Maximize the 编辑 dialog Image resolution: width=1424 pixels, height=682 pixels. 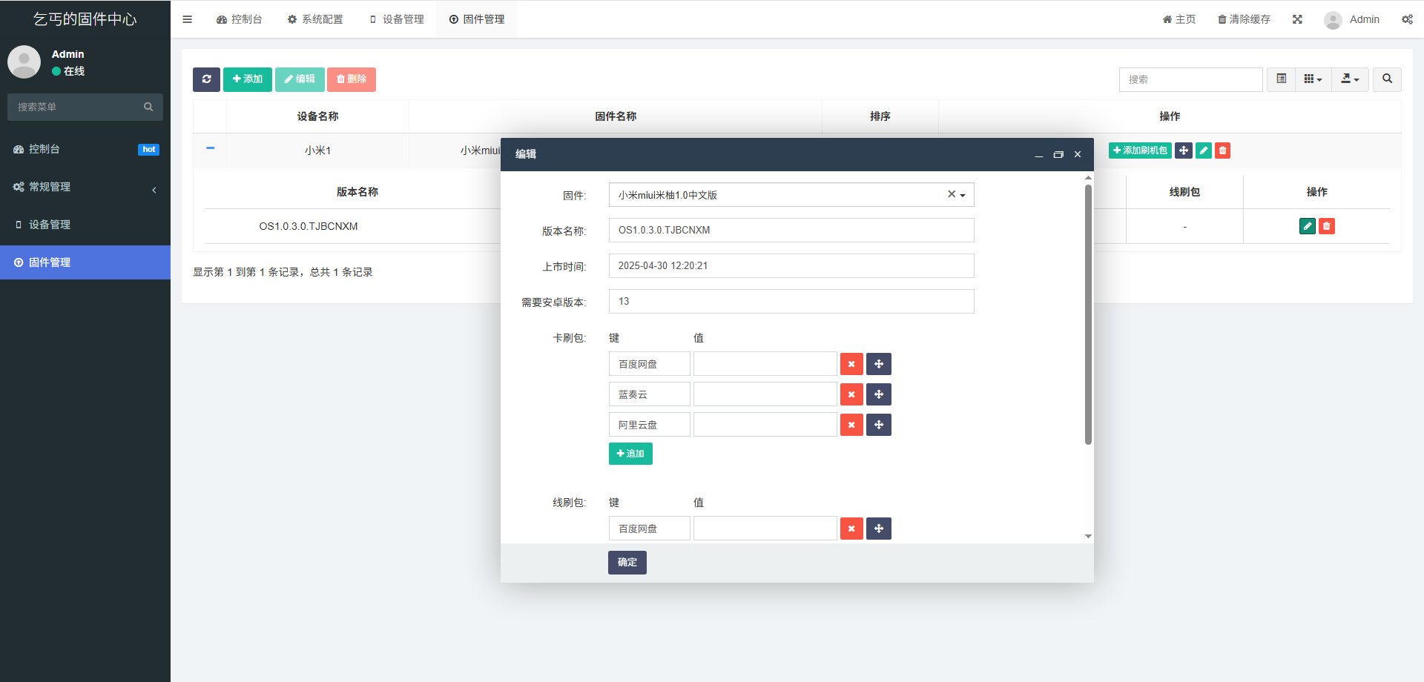(1058, 154)
